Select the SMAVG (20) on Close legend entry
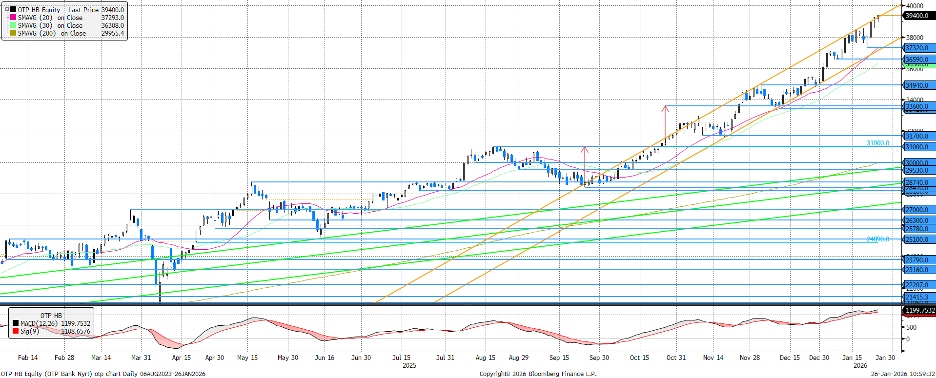Screen dimensions: 936x378 (x=50, y=18)
